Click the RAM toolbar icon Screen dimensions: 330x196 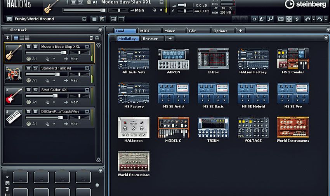(x=281, y=19)
